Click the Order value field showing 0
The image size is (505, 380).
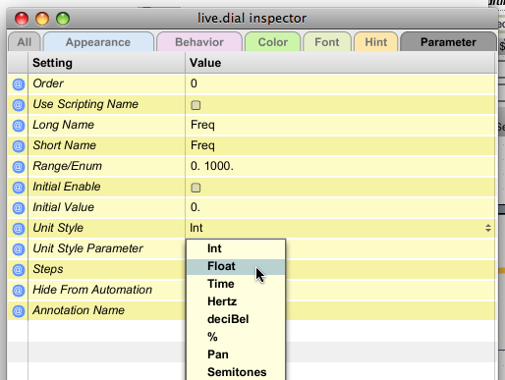tap(340, 83)
